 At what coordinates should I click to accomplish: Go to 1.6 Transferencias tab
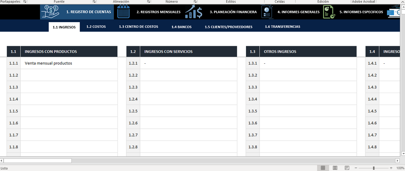tap(282, 27)
